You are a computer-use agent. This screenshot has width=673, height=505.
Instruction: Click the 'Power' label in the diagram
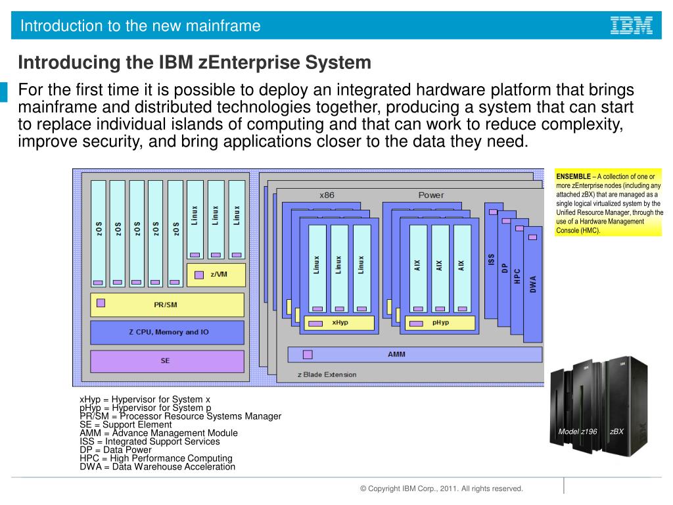coord(431,195)
